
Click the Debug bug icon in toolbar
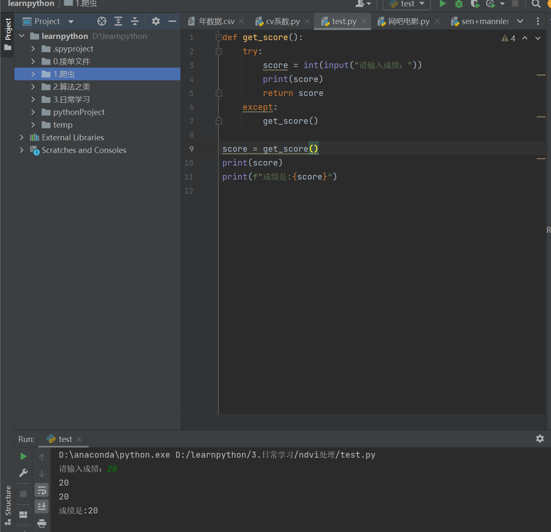(x=458, y=4)
